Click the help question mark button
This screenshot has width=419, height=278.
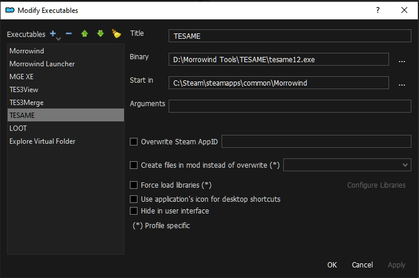[x=378, y=10]
